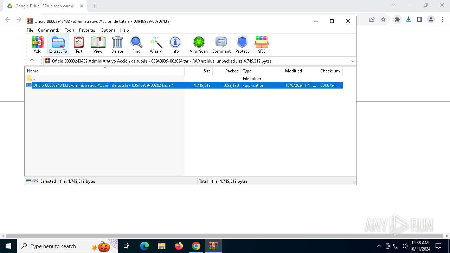The image size is (450, 253).
Task: Sort by Modified column header
Action: (301, 71)
